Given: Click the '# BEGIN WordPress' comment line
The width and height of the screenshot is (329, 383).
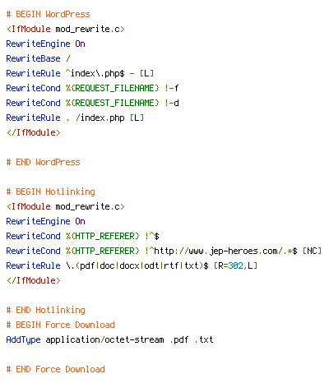Looking at the screenshot, I should click(48, 14).
